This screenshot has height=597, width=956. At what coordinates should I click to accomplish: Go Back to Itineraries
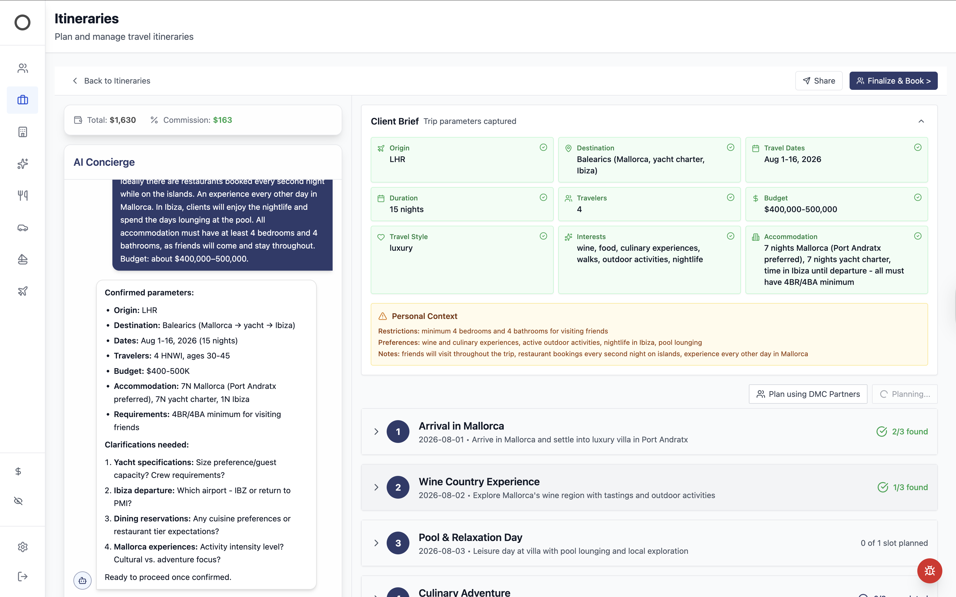112,81
